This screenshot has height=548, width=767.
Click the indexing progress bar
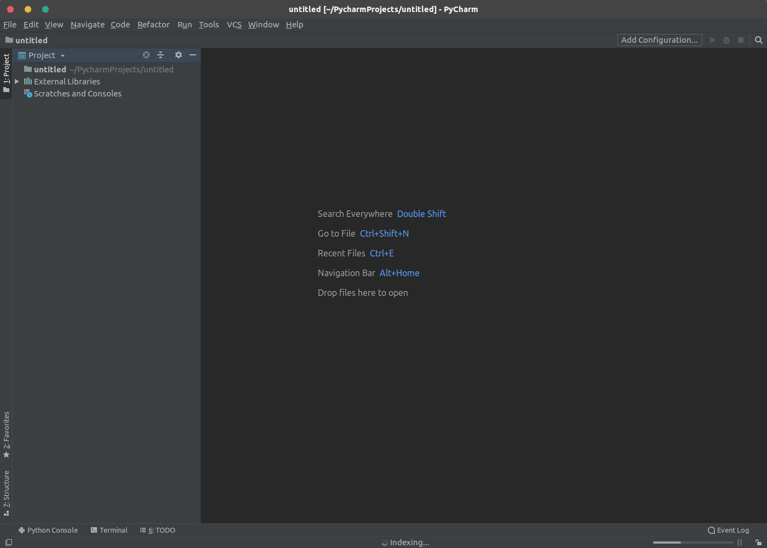[x=692, y=543]
